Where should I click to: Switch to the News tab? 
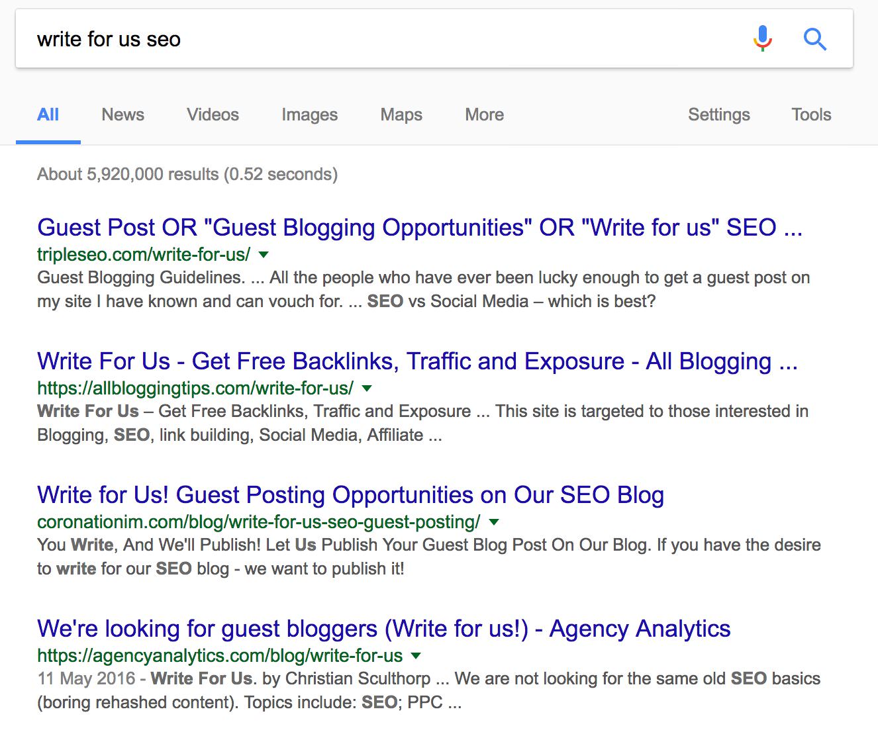[x=122, y=115]
